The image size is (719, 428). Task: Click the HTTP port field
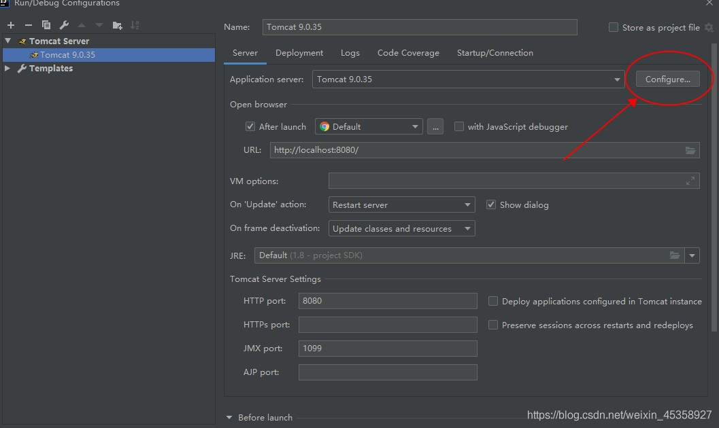[x=388, y=301]
